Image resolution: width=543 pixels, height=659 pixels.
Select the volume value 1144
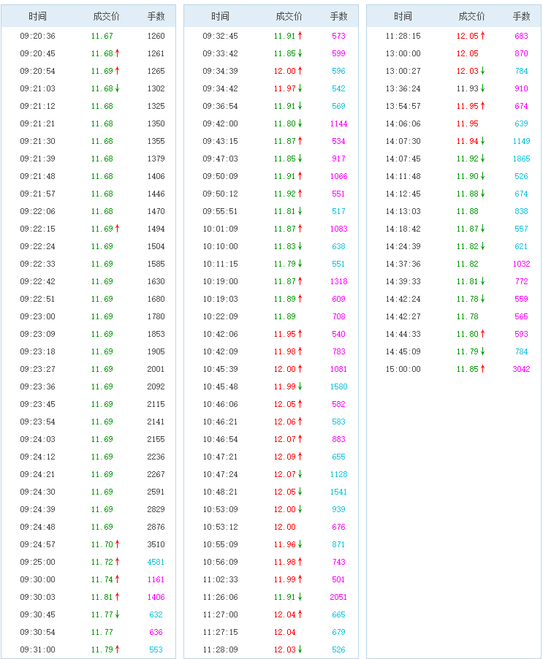tap(339, 123)
